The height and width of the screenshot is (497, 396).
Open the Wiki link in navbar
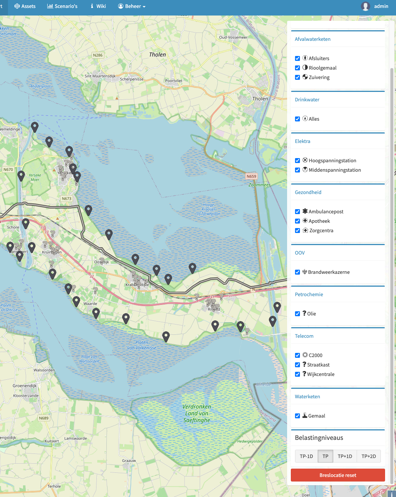point(98,6)
